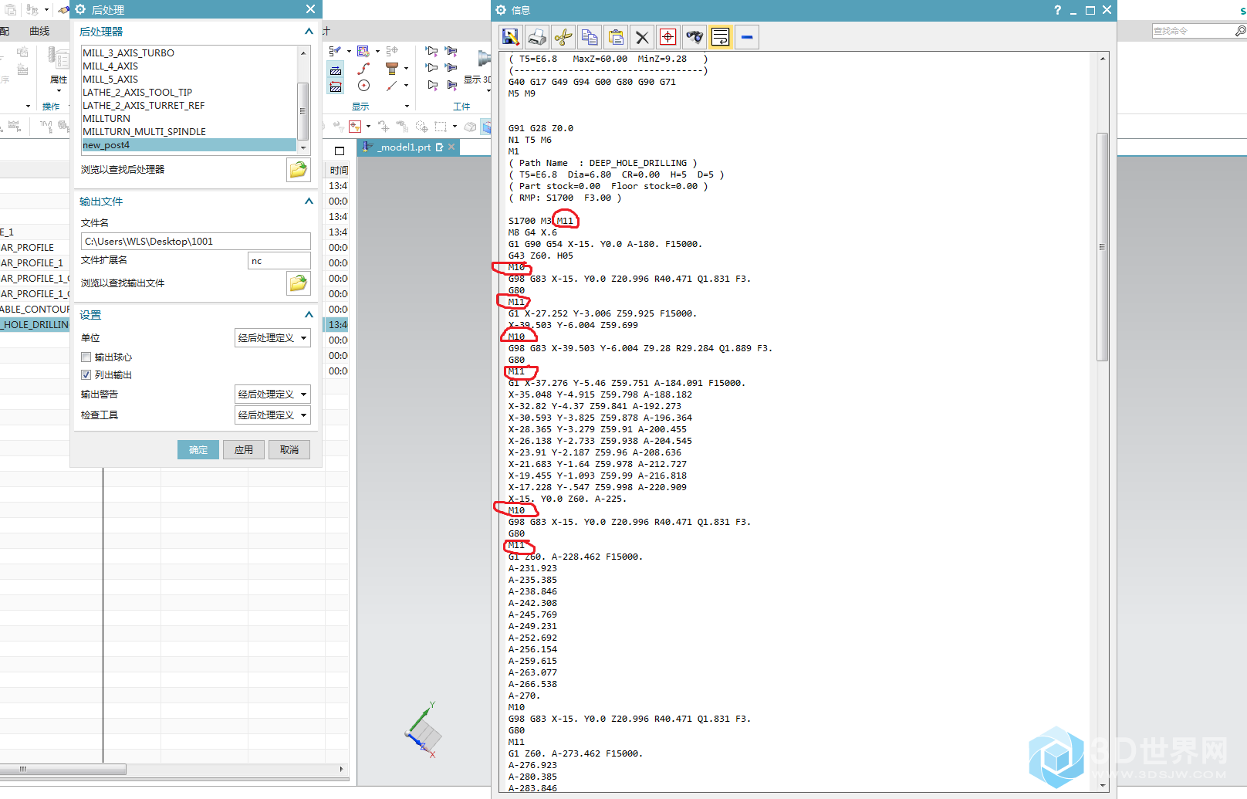Click the 查找命令 search field
This screenshot has height=799, width=1247.
(1193, 31)
